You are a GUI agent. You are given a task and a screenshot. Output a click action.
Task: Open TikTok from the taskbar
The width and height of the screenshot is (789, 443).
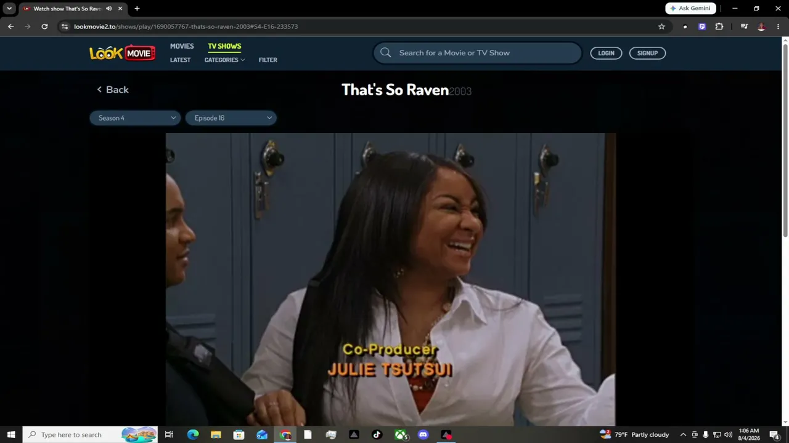pyautogui.click(x=377, y=434)
